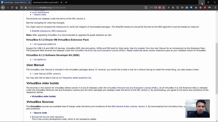Image resolution: width=218 pixels, height=122 pixels.
Task: Open MD5 checksums link
Action: coord(59,31)
